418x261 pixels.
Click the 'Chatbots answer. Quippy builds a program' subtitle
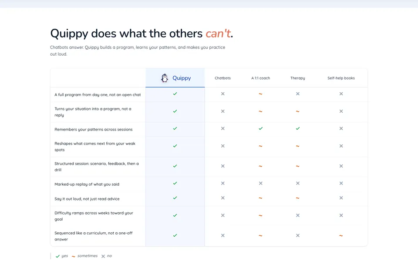(x=138, y=50)
